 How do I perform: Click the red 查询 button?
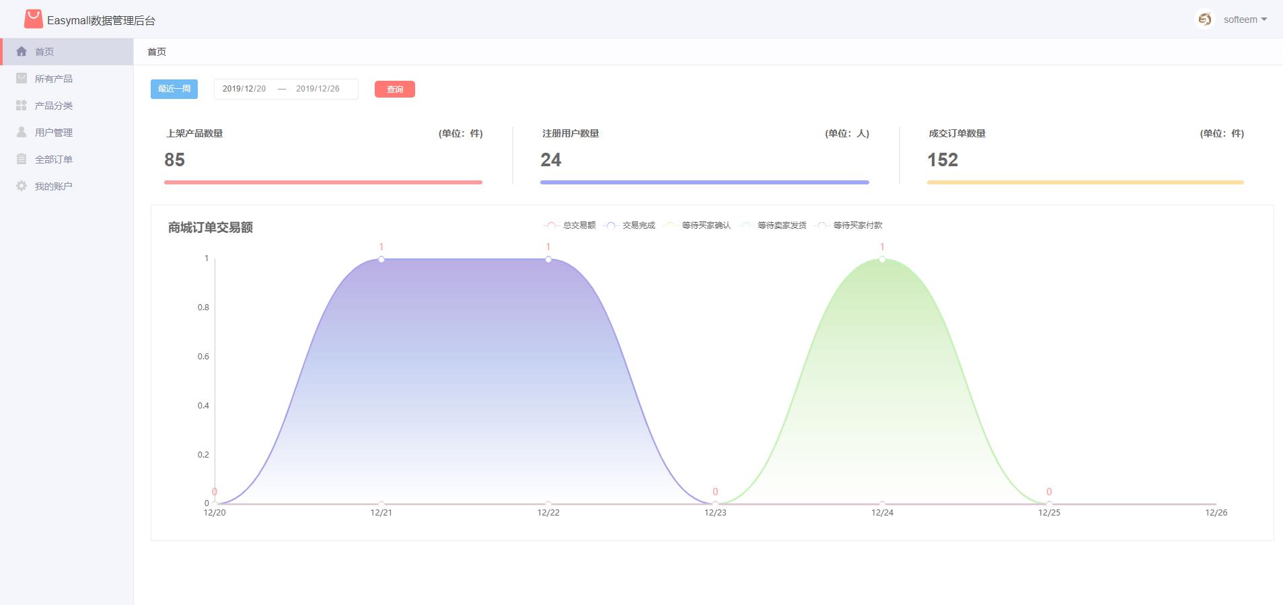(x=395, y=90)
